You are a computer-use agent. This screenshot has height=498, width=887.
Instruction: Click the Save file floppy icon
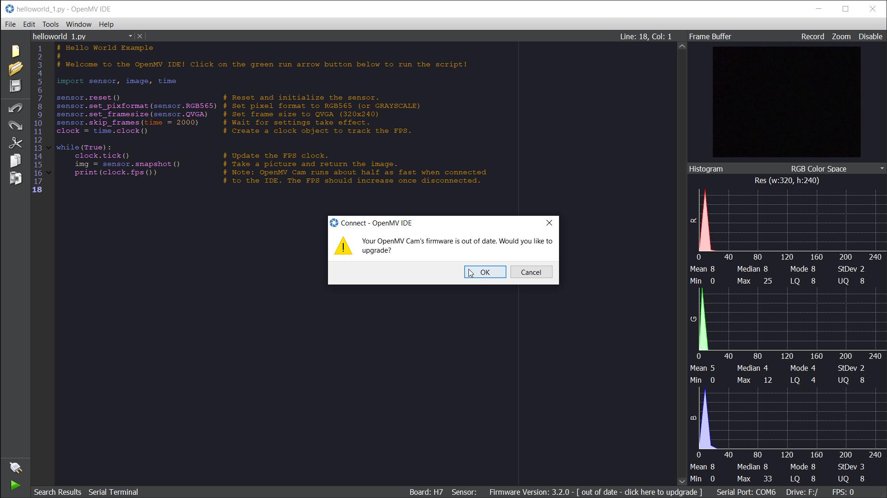[x=15, y=86]
